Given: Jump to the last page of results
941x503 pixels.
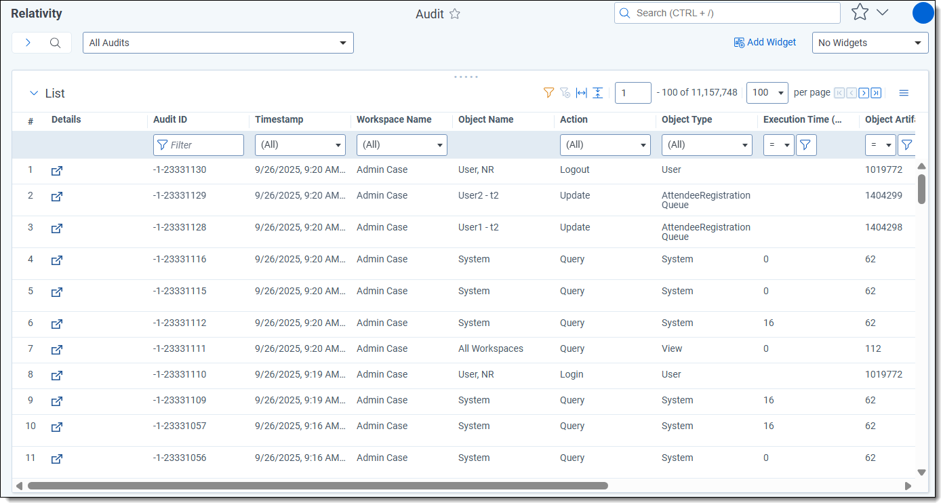Looking at the screenshot, I should pyautogui.click(x=876, y=93).
